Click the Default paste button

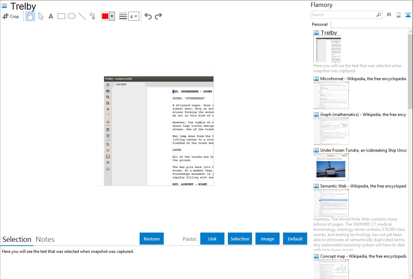click(x=295, y=239)
